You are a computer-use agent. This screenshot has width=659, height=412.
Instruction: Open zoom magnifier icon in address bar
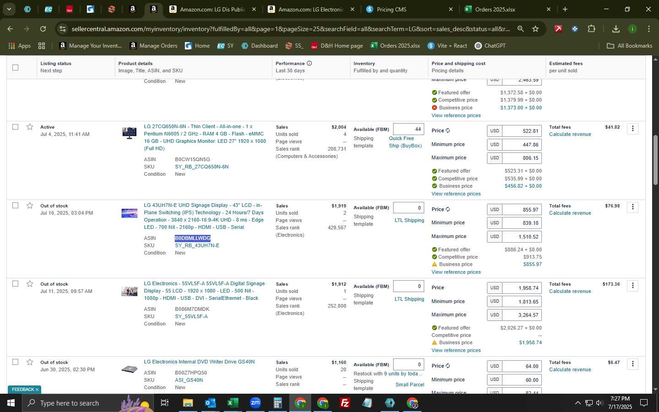point(521,29)
